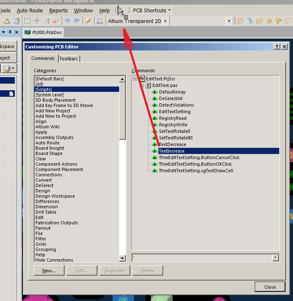Screen dimensions: 293x301
Task: Switch to the Commands tab
Action: tap(43, 58)
